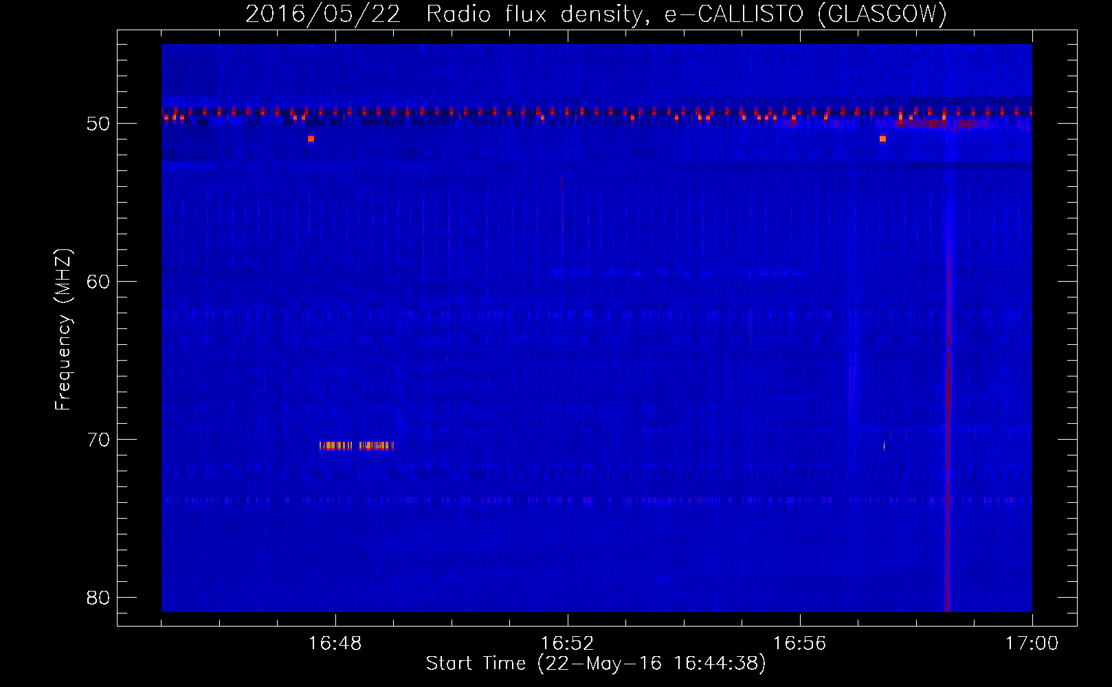The image size is (1112, 687).
Task: Click the 70 MHz frequency tick label
Action: [x=98, y=440]
